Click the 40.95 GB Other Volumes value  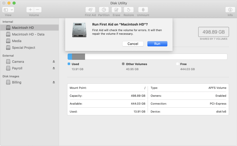click(132, 69)
